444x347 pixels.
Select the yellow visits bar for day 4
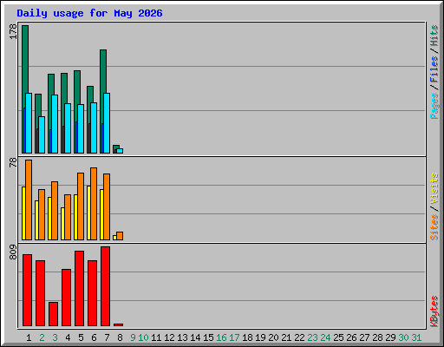point(62,224)
